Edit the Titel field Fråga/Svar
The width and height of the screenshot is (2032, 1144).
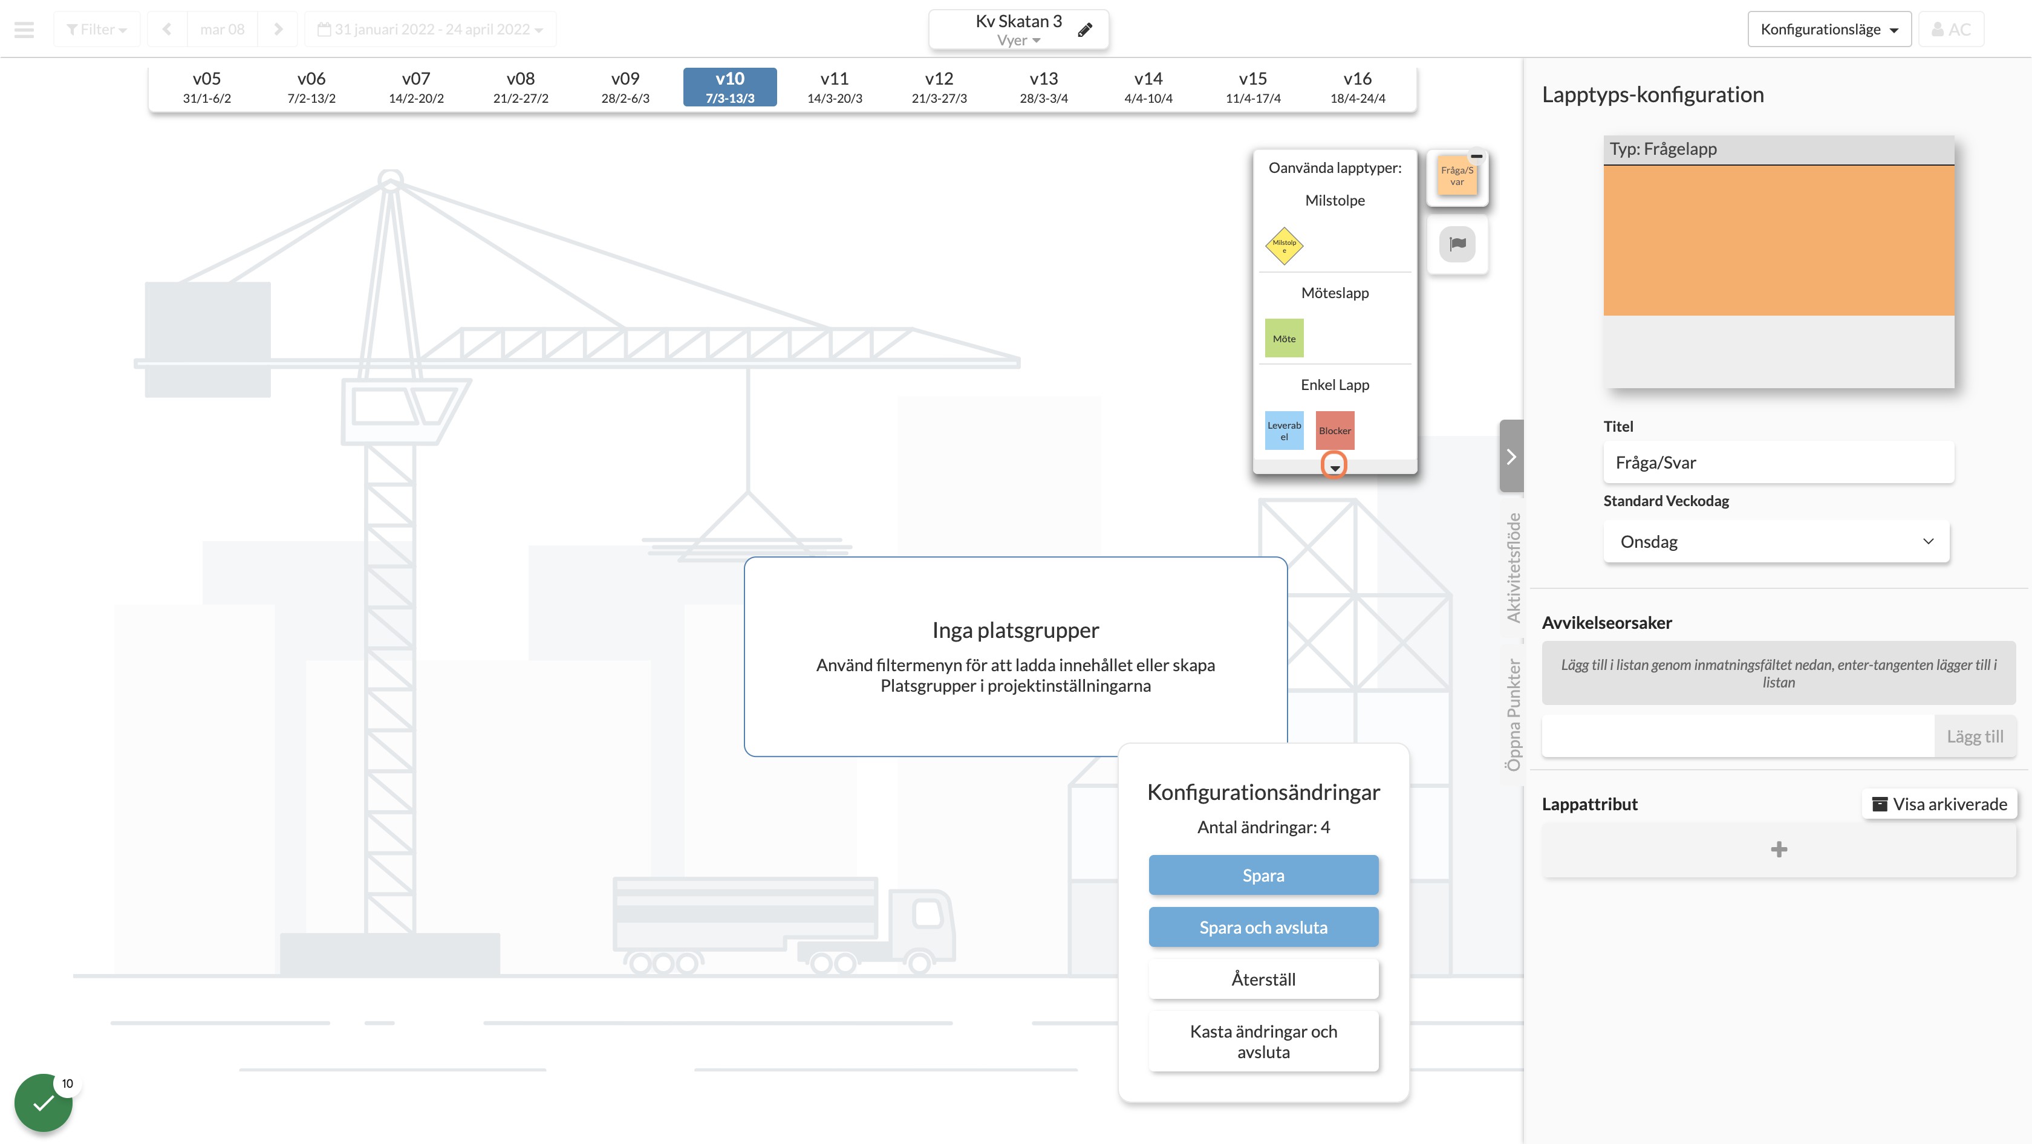tap(1779, 463)
